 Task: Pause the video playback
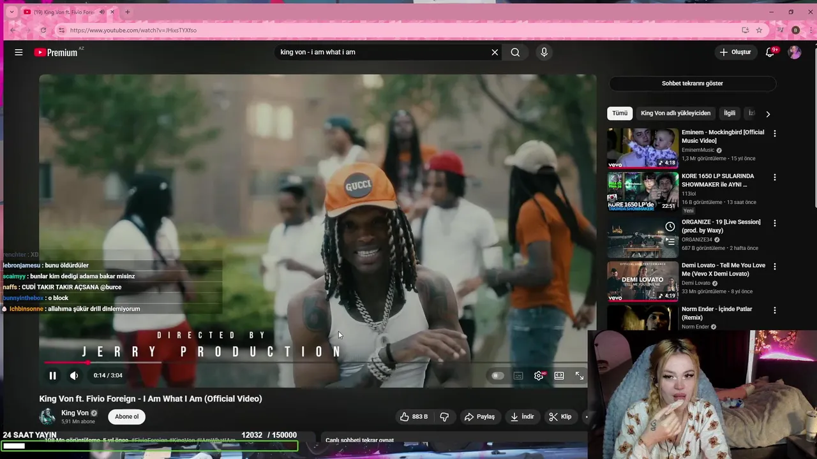coord(52,375)
